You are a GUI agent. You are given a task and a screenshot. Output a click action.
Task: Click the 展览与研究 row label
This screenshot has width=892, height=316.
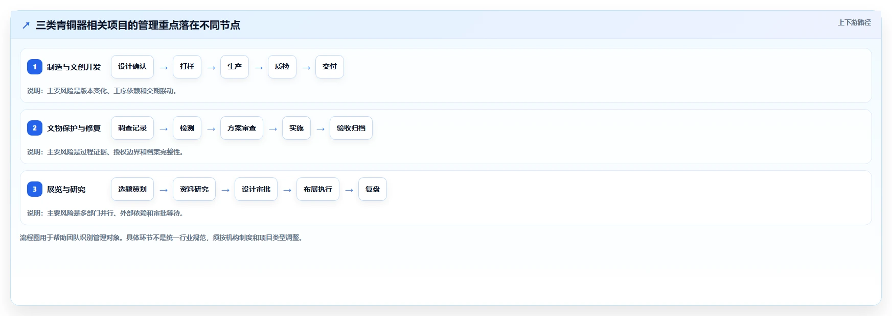[x=66, y=189]
